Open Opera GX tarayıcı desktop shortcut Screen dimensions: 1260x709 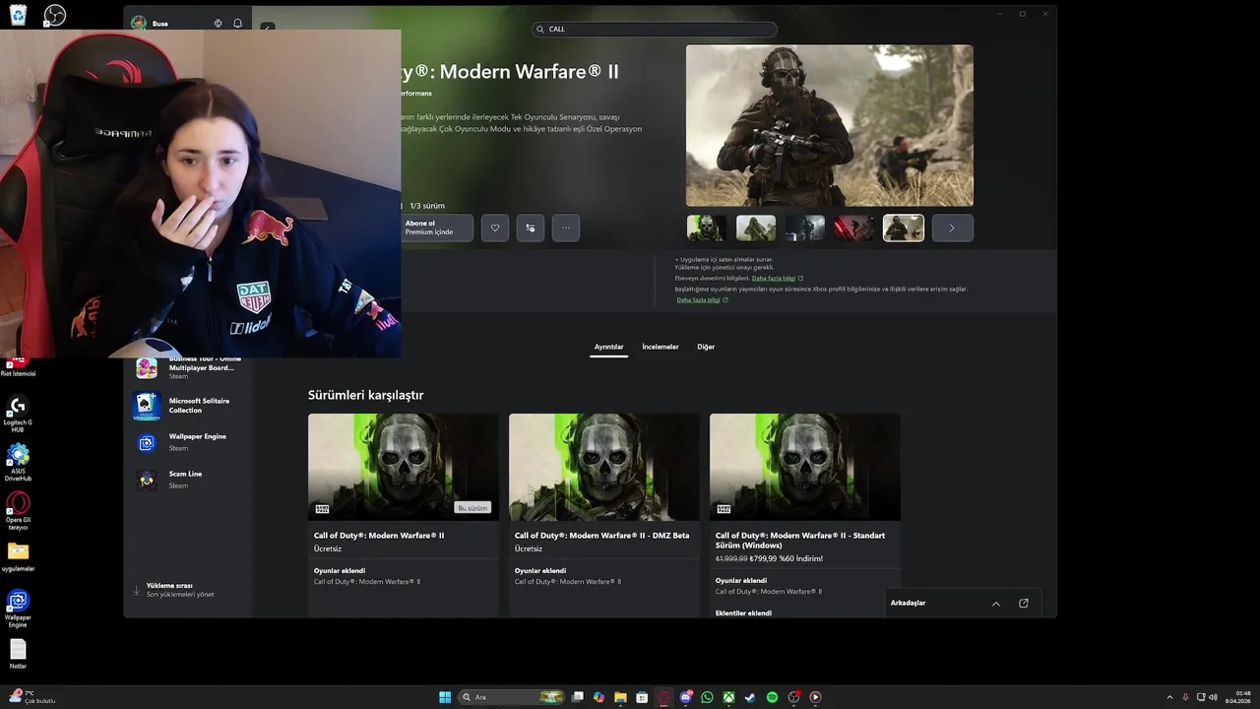click(x=18, y=512)
